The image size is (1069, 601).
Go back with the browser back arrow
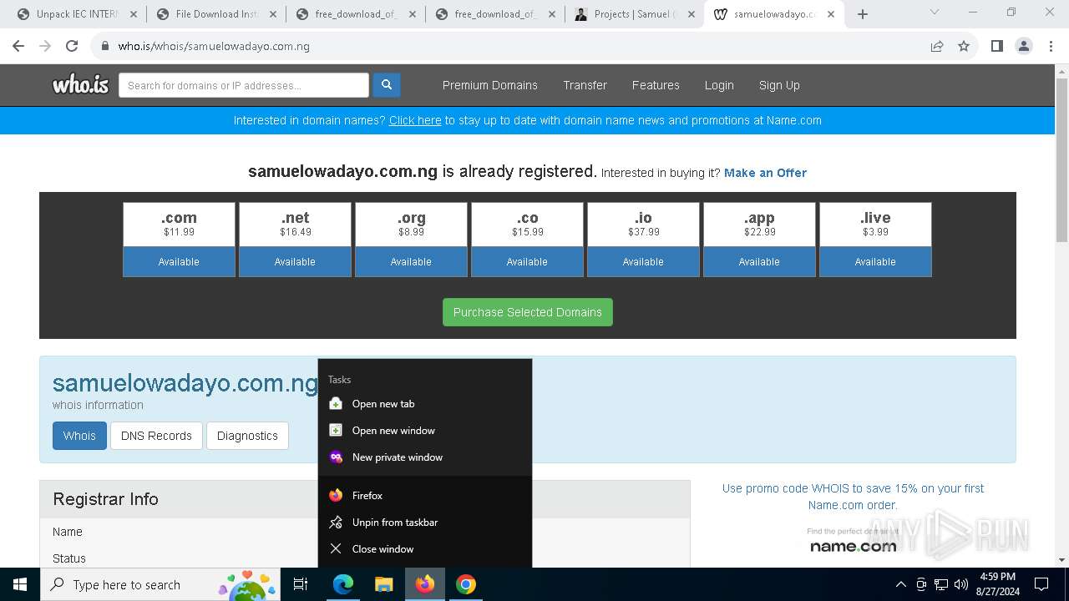[18, 46]
